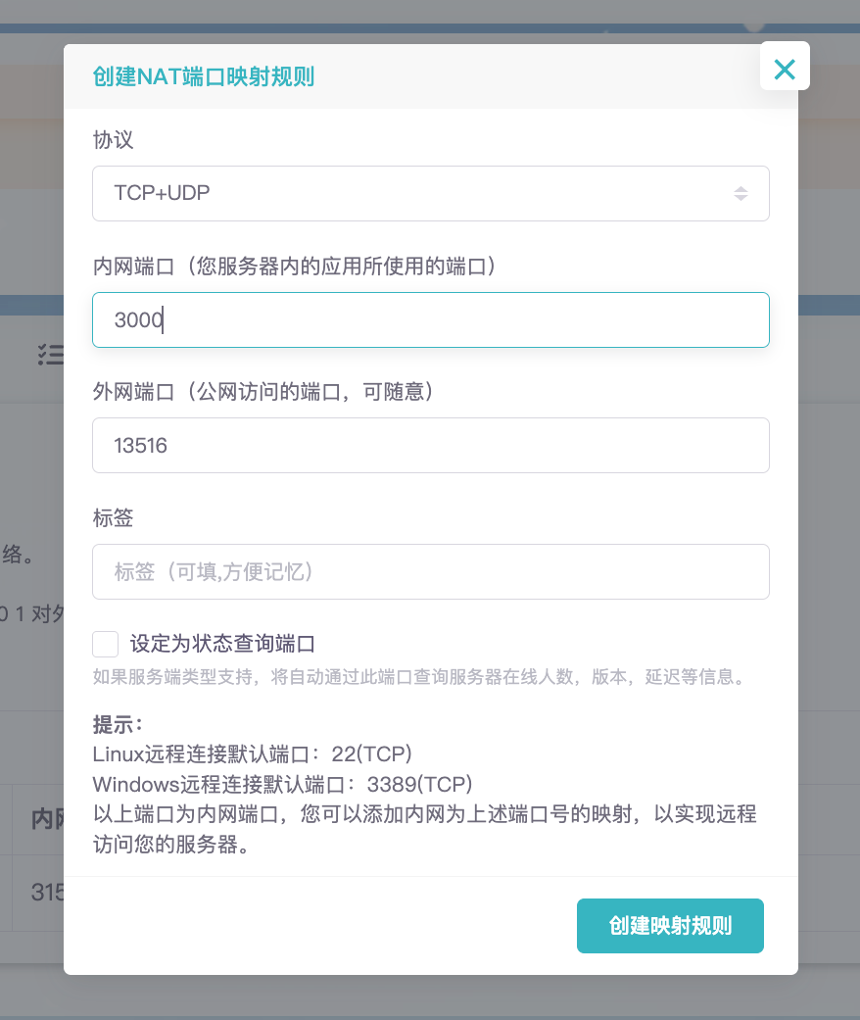Click into the 标签 text input

click(430, 571)
